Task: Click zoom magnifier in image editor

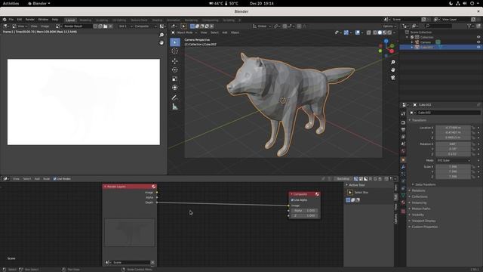Action: coord(162,36)
